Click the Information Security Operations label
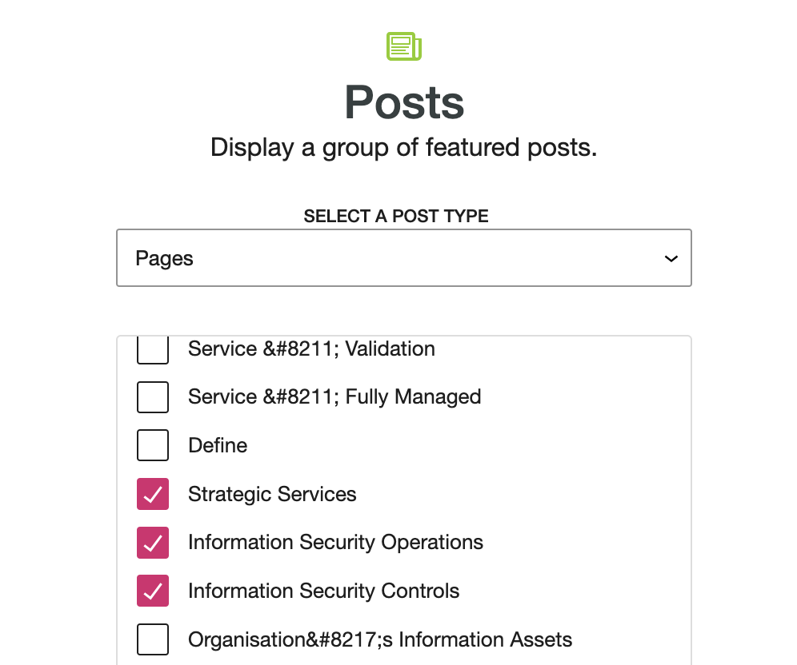The image size is (797, 665). coord(335,542)
